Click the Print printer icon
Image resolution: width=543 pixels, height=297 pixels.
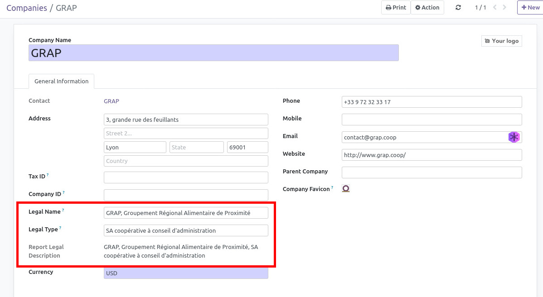[x=389, y=7]
